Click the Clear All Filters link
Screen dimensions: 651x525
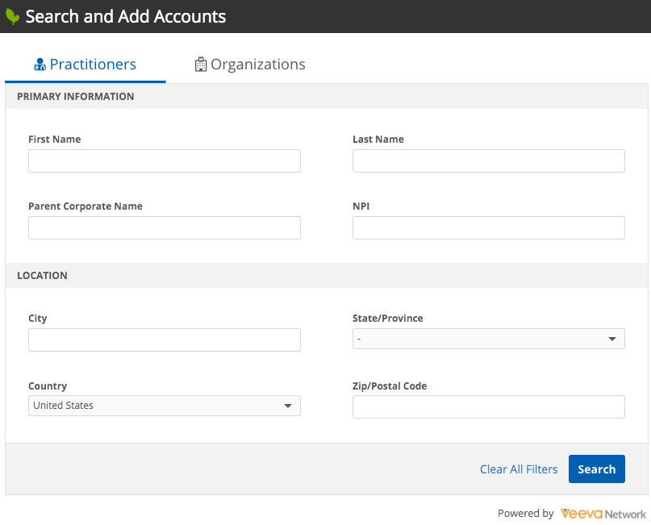pyautogui.click(x=519, y=469)
